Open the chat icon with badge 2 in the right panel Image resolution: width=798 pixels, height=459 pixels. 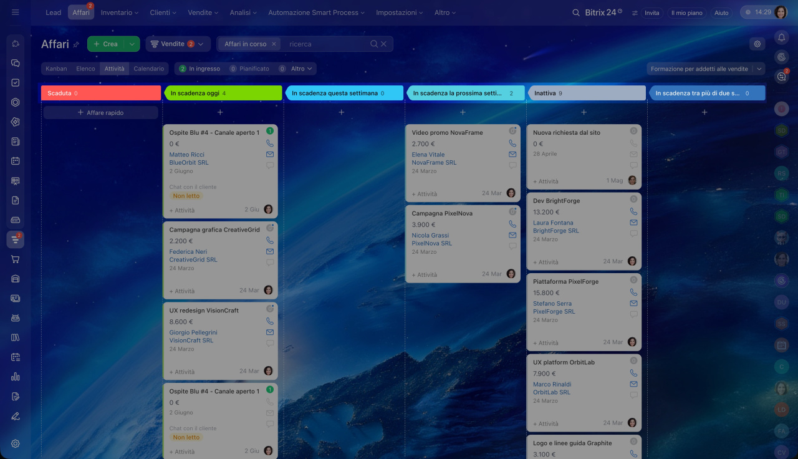click(x=781, y=76)
